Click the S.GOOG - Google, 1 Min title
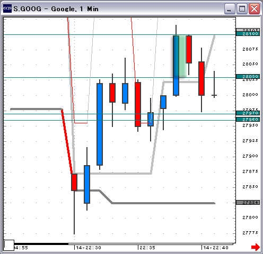The image size is (263, 254). click(x=56, y=9)
